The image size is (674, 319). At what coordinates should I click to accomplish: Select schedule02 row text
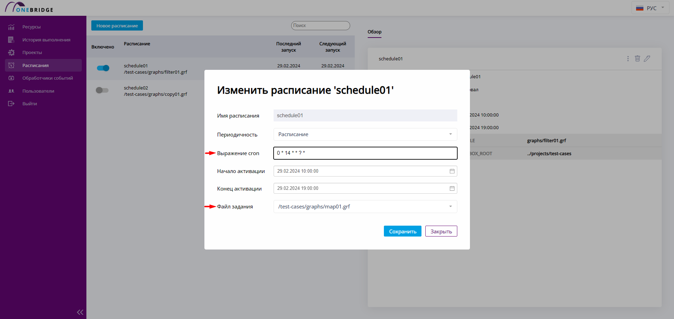pos(136,88)
